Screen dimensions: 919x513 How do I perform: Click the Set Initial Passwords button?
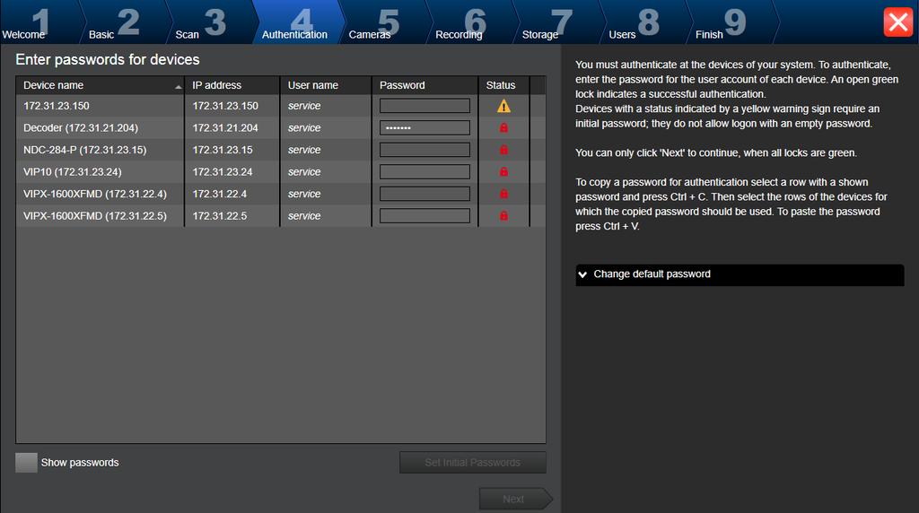pos(473,463)
